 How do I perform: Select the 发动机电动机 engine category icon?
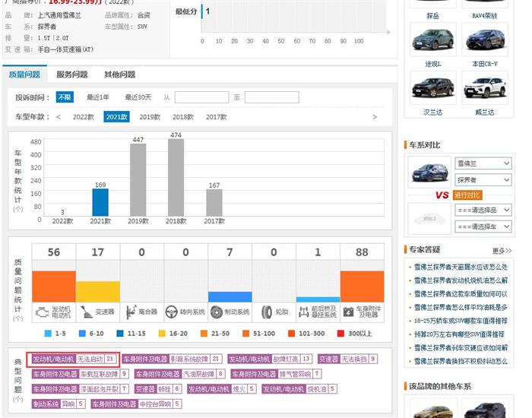point(42,312)
